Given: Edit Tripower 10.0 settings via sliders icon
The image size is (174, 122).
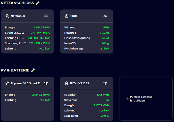Looking at the screenshot, I should click(x=46, y=83).
